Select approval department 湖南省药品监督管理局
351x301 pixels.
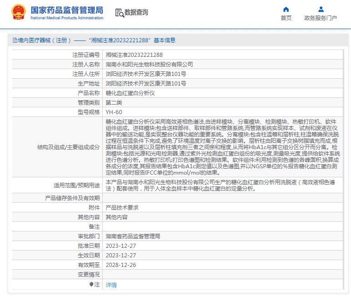133,236
